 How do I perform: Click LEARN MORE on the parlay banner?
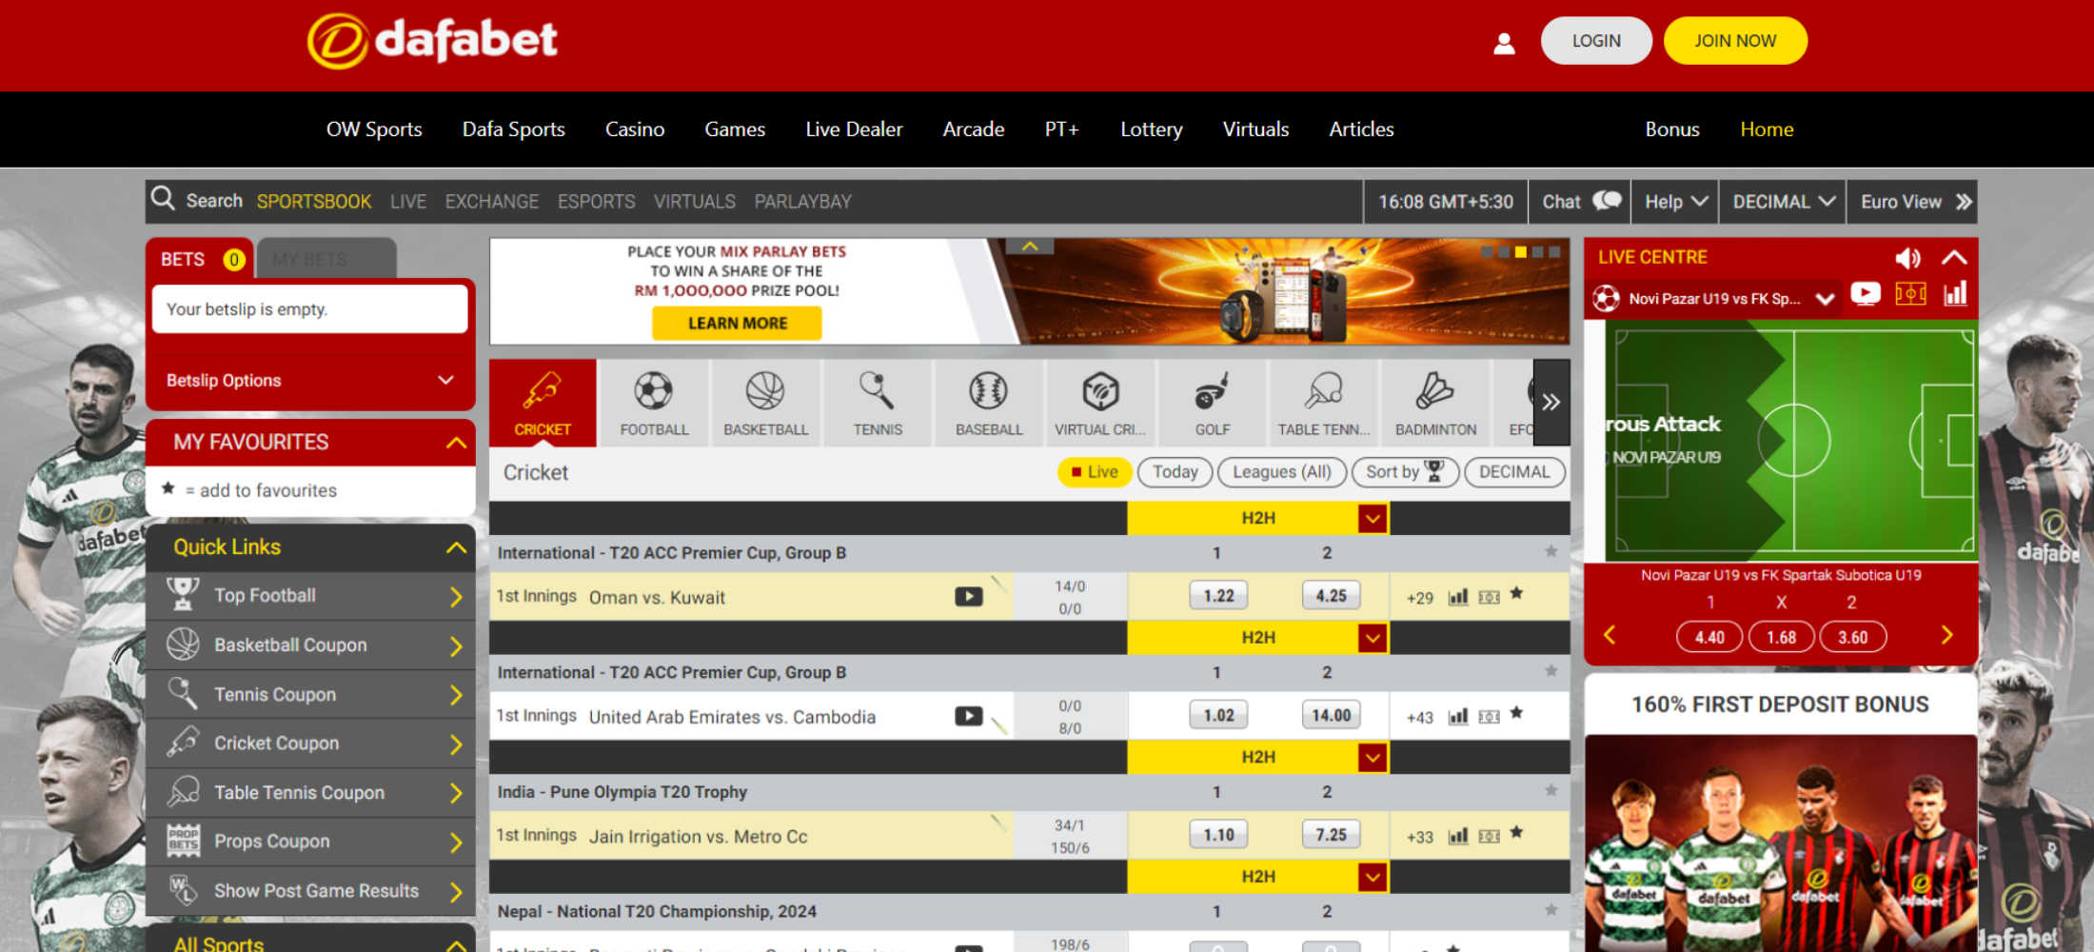coord(737,324)
